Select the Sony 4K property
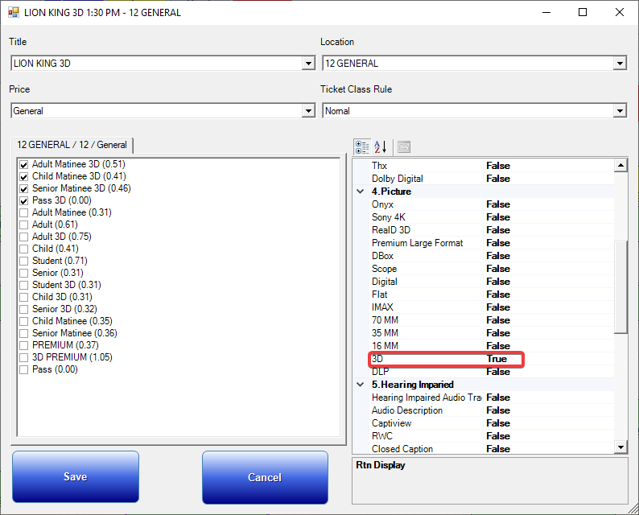639x515 pixels. point(492,217)
